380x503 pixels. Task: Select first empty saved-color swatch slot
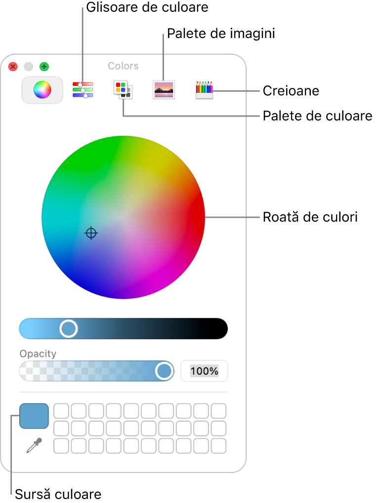pyautogui.click(x=61, y=411)
